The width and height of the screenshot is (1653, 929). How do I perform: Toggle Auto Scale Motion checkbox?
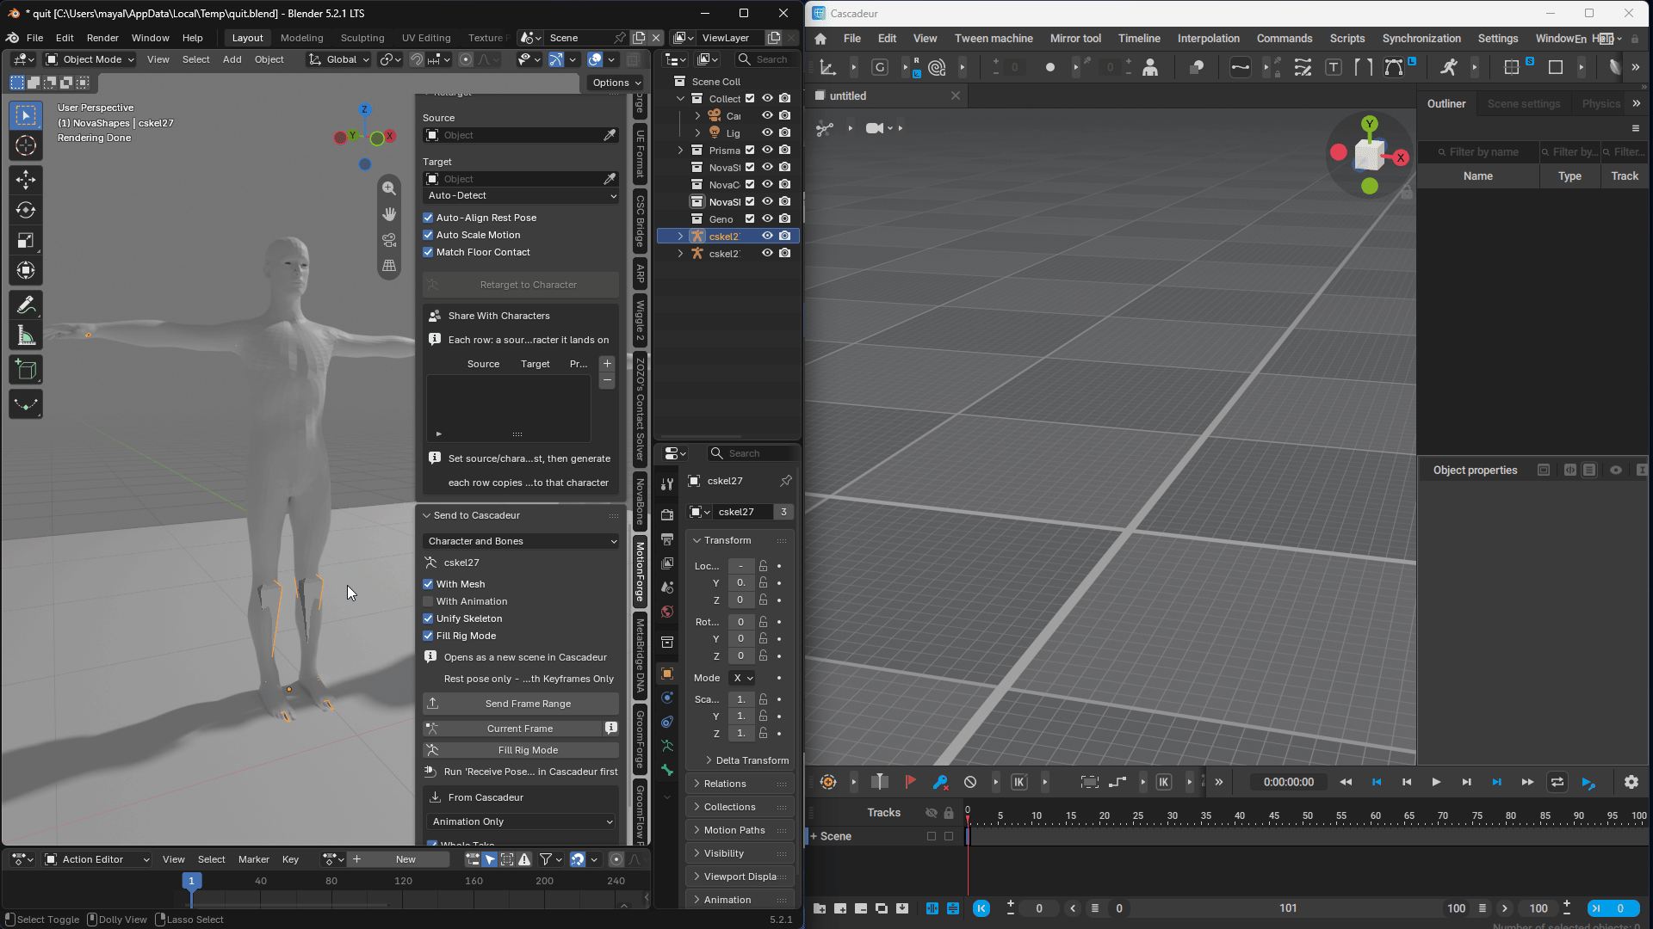coord(428,236)
